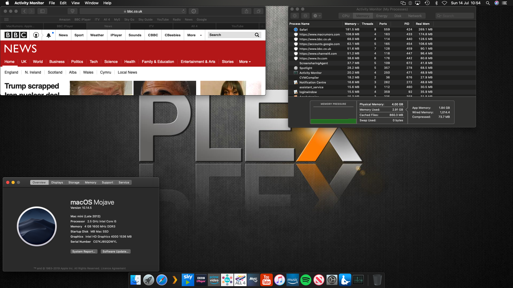This screenshot has height=288, width=513.
Task: Launch the Sky Go app in Dock
Action: pyautogui.click(x=188, y=280)
